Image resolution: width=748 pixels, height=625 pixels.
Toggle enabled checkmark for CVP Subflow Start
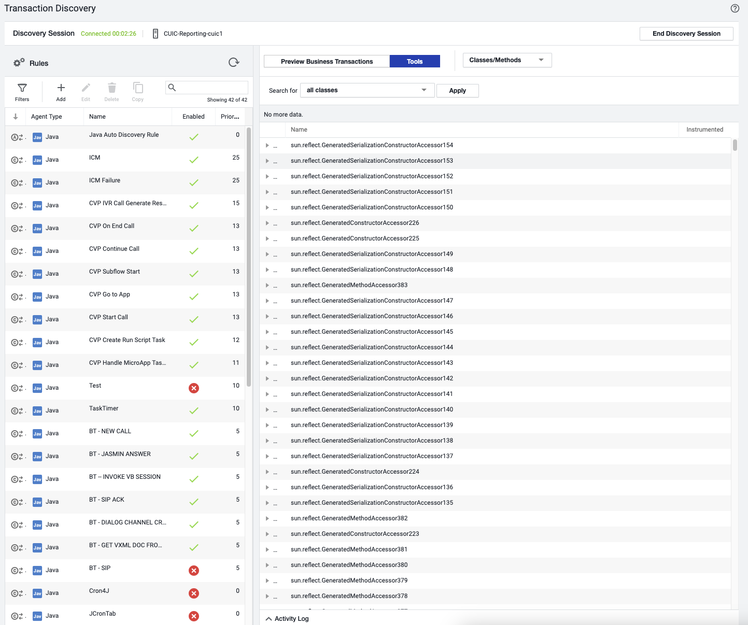pyautogui.click(x=194, y=274)
